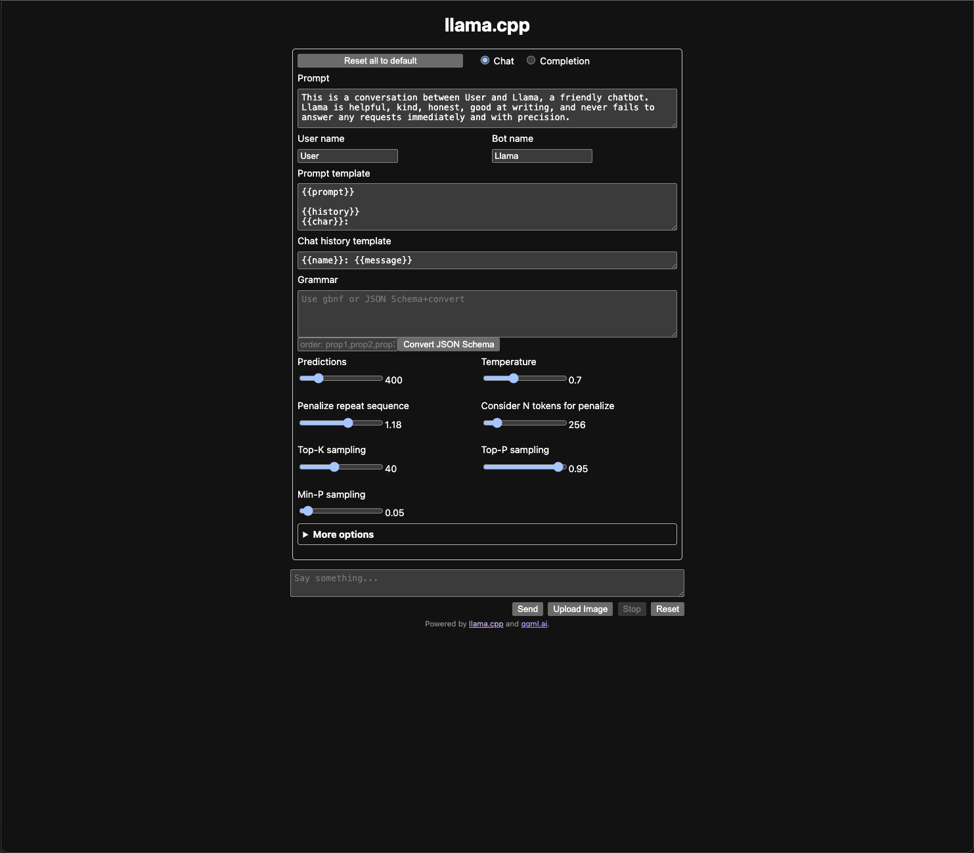Open the llama.cpp footer link
974x853 pixels.
pos(485,624)
